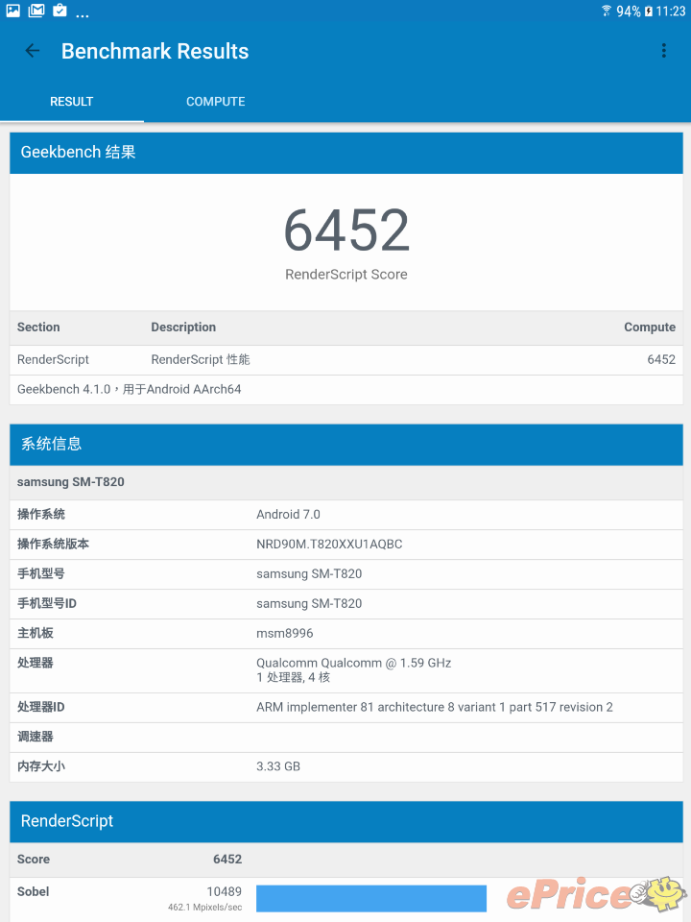Tap the 手机型号ID row label
Image resolution: width=691 pixels, height=922 pixels.
(x=47, y=603)
